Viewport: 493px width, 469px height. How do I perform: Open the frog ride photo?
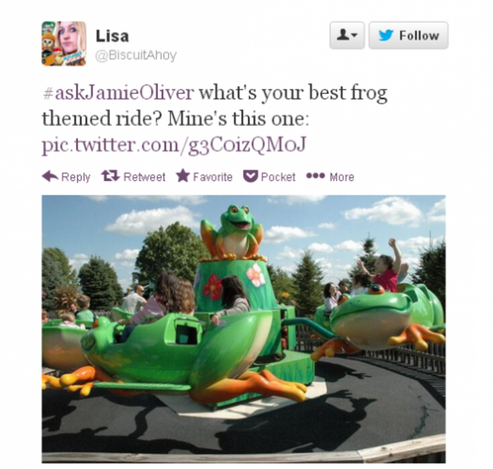coord(243,329)
